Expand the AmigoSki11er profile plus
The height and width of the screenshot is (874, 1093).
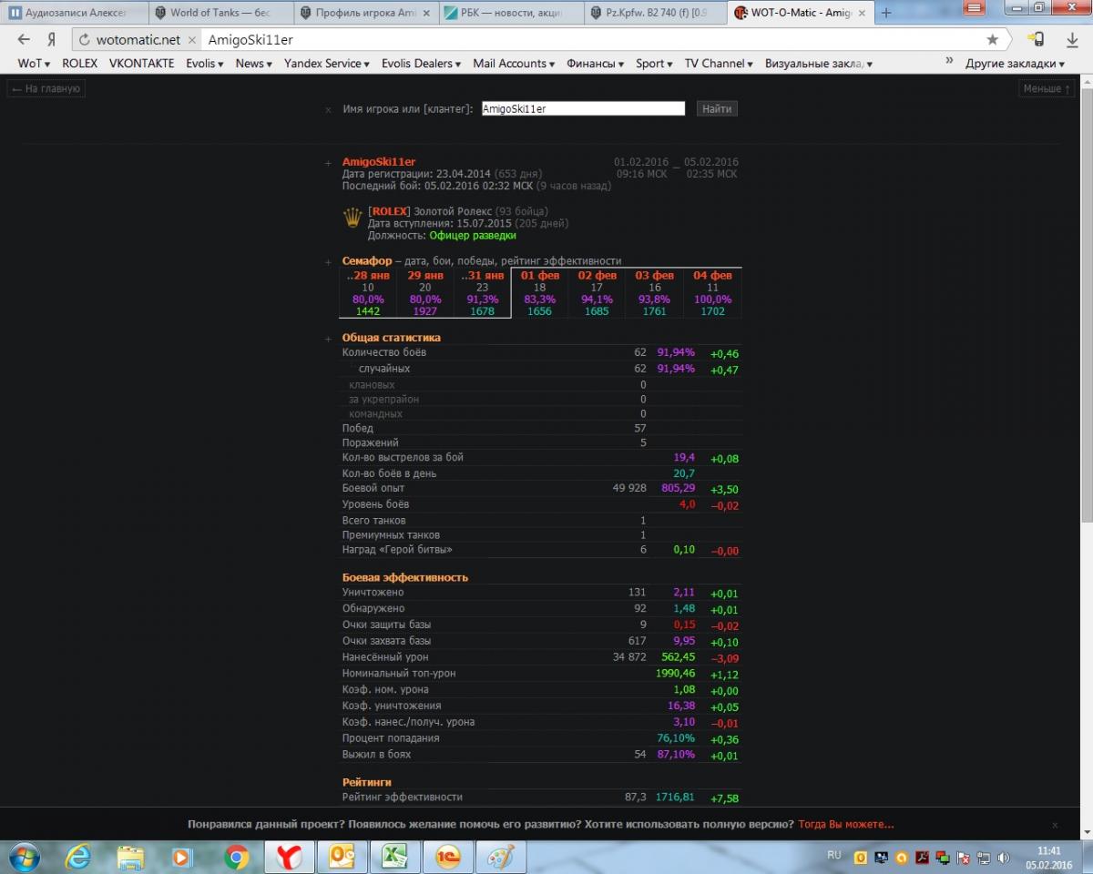[x=329, y=163]
